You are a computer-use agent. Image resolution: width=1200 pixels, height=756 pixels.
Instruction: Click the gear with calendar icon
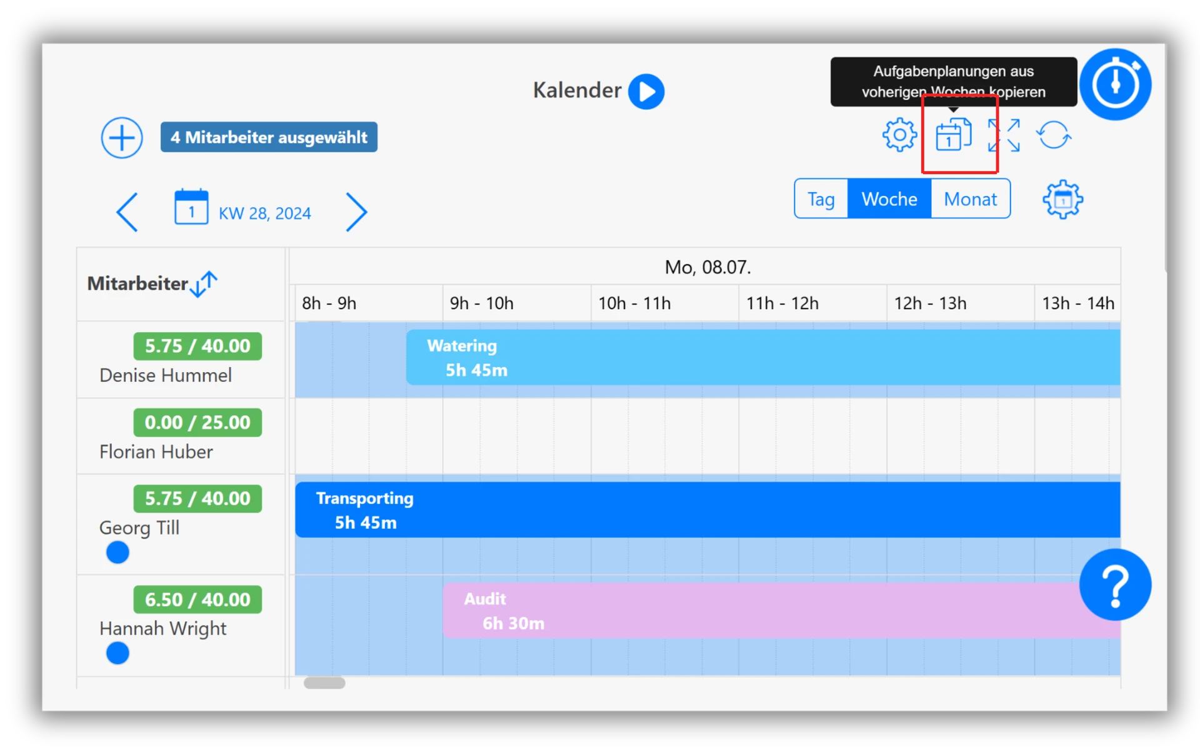pyautogui.click(x=1062, y=200)
